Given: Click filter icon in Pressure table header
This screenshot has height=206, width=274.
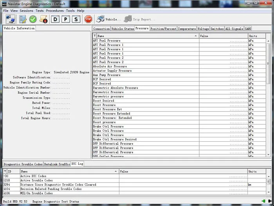Looking at the screenshot, I should tap(95, 36).
